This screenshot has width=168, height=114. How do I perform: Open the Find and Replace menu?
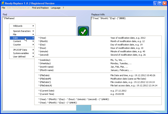tap(40, 8)
